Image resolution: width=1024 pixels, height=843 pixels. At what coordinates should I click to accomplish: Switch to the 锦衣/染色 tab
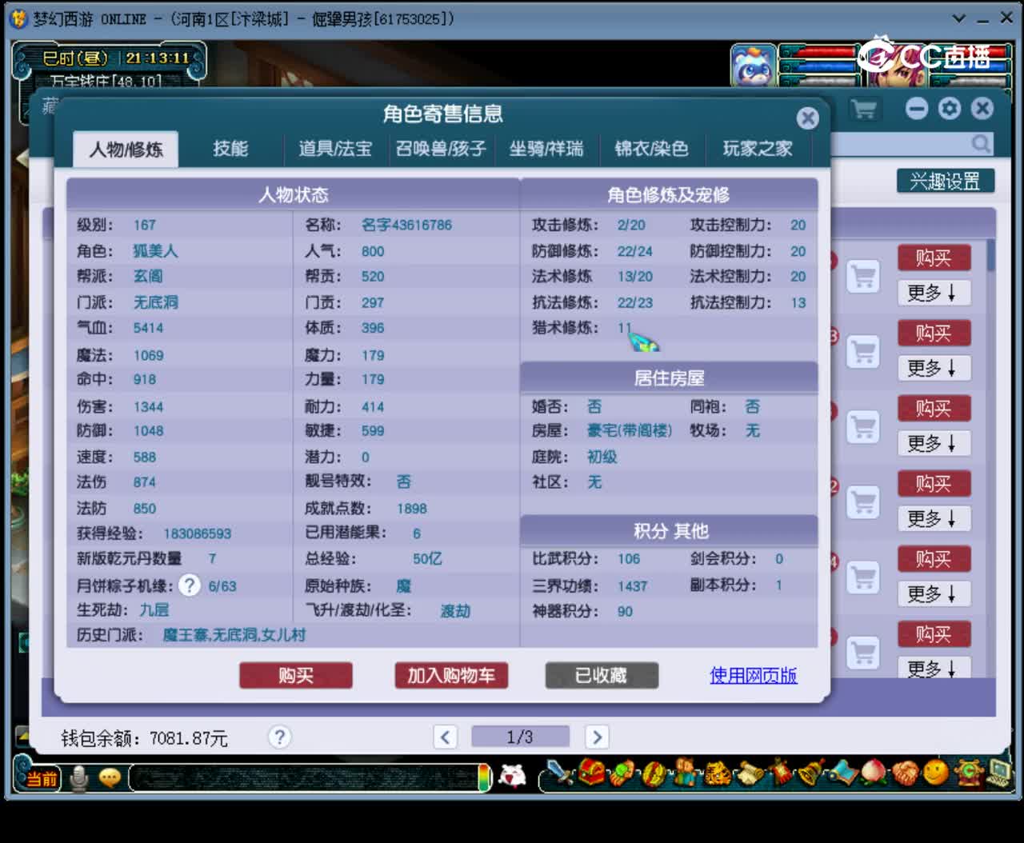651,149
